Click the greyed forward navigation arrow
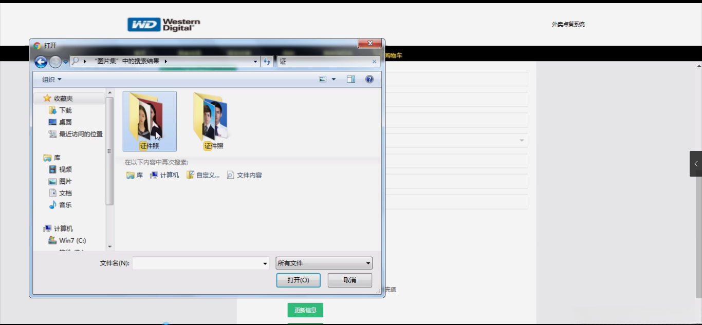 coord(55,62)
